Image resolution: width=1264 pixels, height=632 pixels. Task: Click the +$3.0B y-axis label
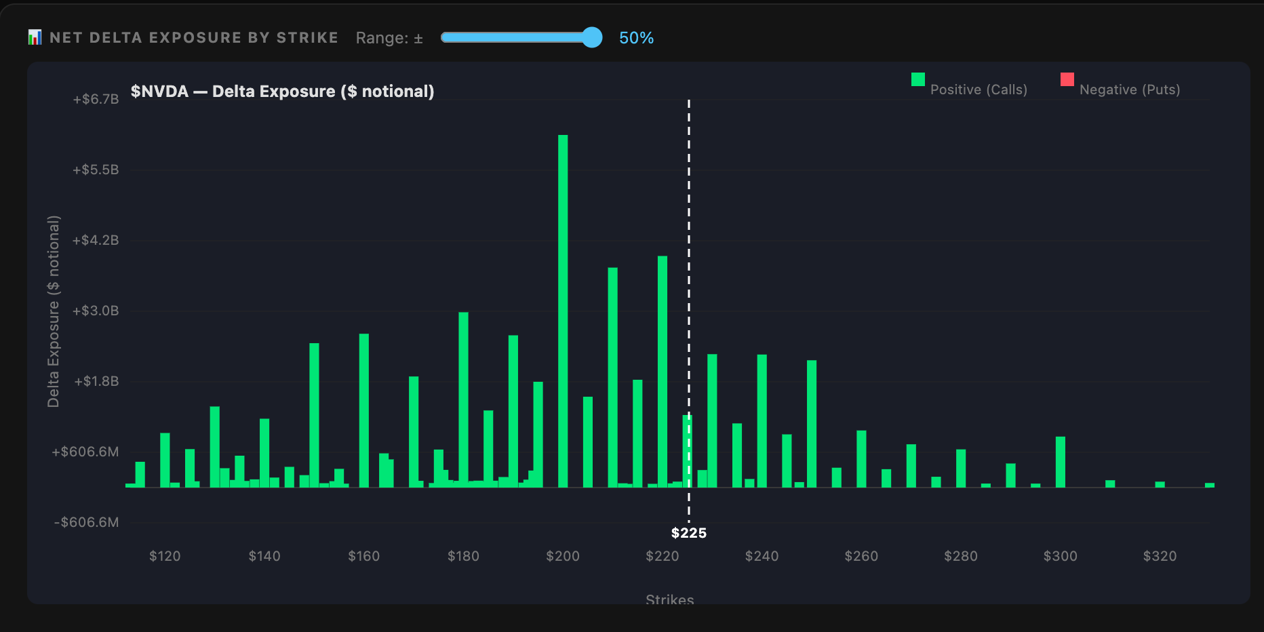click(96, 311)
